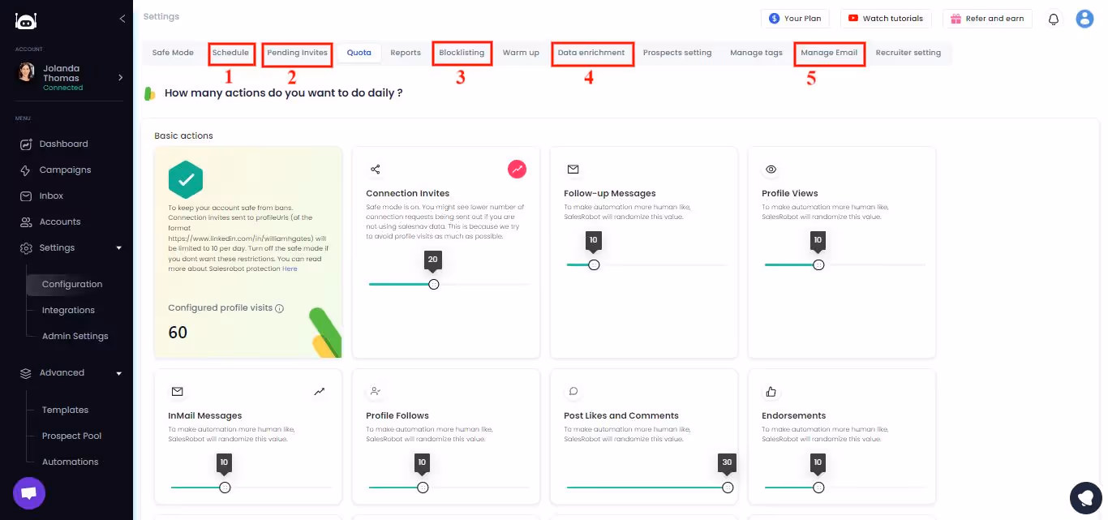Open the Inbox from the sidebar
Viewport: 1108px width, 520px height.
coord(51,196)
